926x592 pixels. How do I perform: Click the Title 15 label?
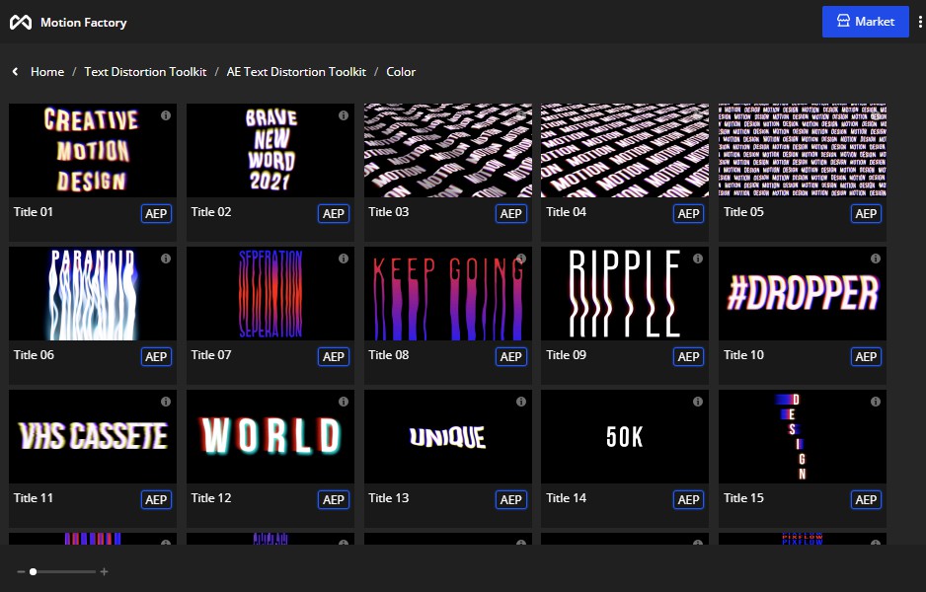click(x=743, y=498)
